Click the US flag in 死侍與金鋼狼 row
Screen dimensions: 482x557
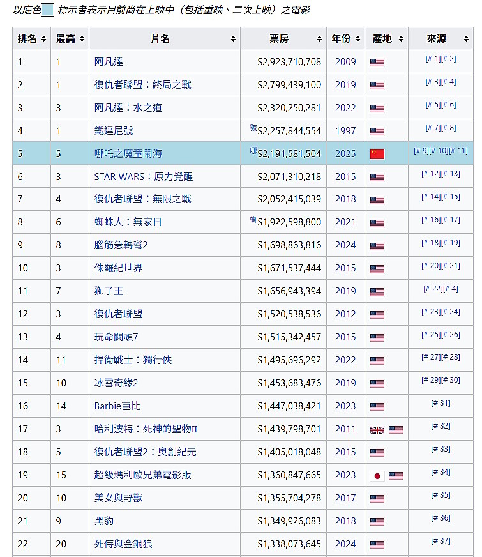377,545
